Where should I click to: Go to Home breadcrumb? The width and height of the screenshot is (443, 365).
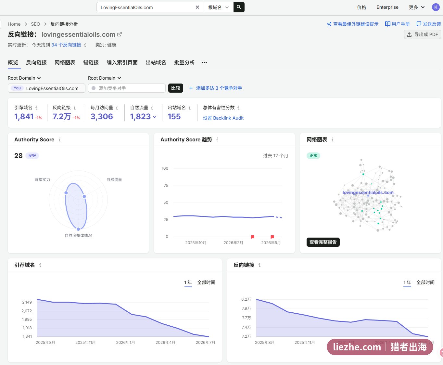click(x=14, y=24)
